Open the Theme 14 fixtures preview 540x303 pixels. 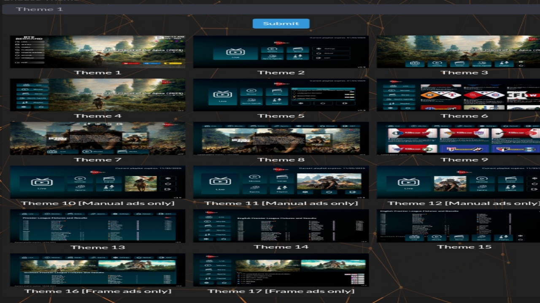(281, 226)
